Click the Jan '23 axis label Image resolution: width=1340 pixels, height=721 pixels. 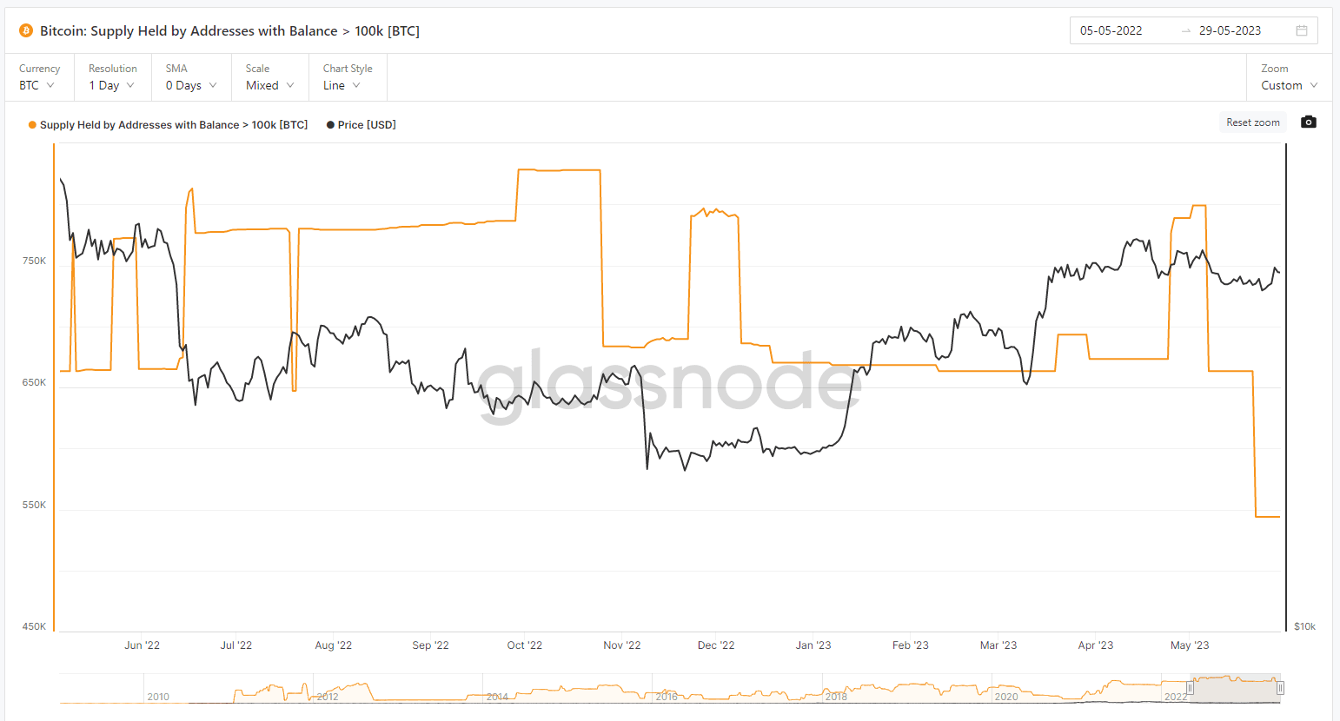[813, 645]
